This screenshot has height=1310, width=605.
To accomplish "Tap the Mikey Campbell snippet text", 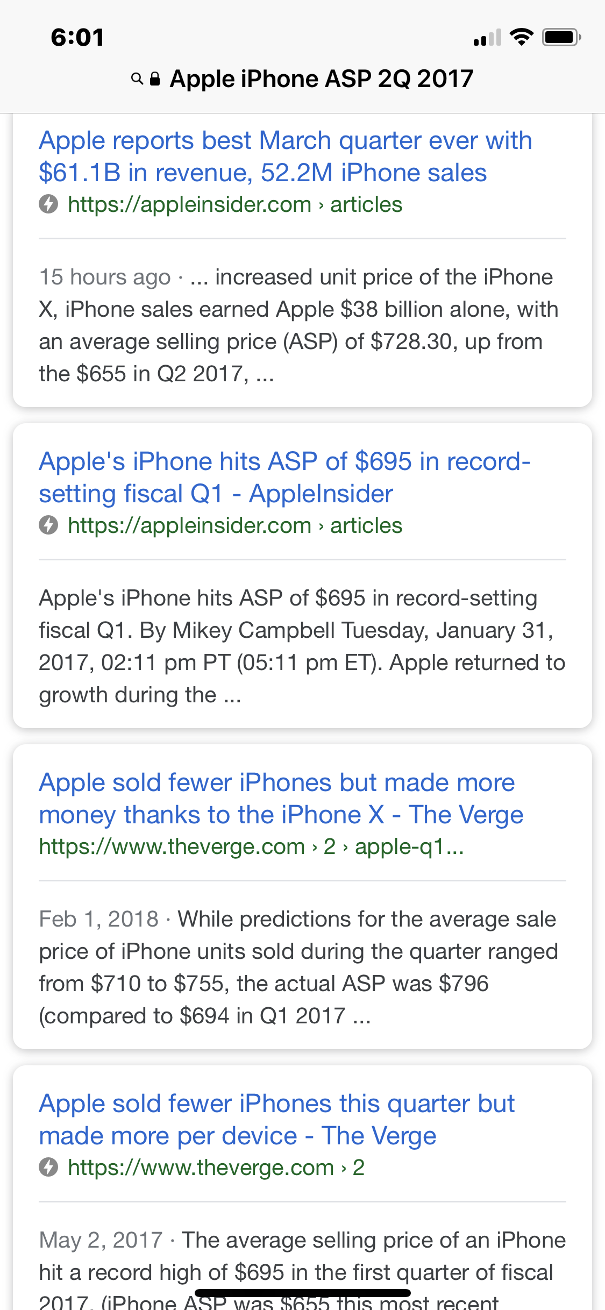I will tap(302, 646).
